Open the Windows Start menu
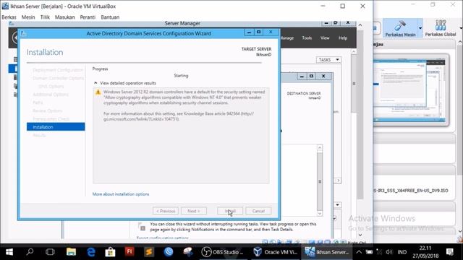The image size is (463, 260). tap(9, 252)
